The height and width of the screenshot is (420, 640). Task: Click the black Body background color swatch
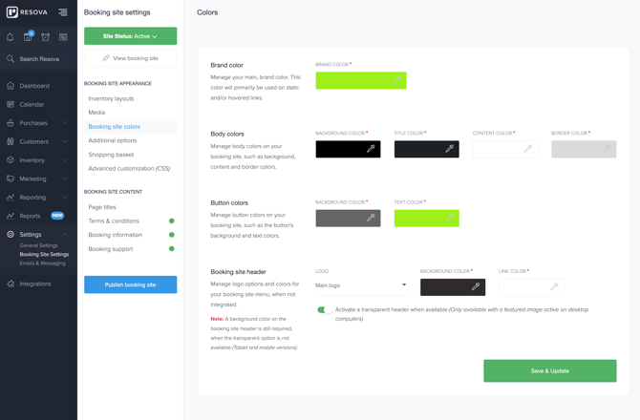(348, 149)
